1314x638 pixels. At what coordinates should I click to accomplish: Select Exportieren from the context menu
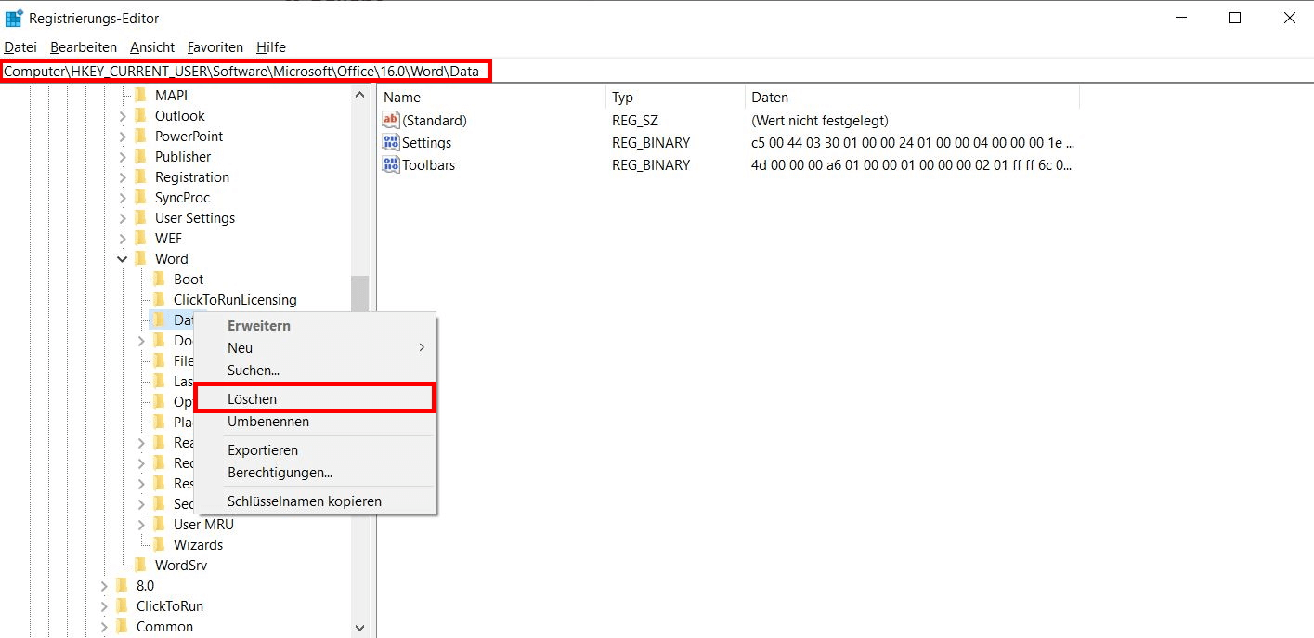point(316,450)
